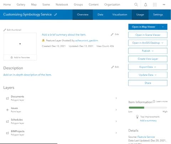Open the user profile menu
This screenshot has height=144, width=171.
pyautogui.click(x=164, y=5)
